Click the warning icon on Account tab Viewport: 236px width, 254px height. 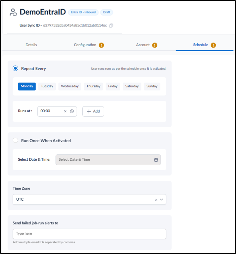155,45
